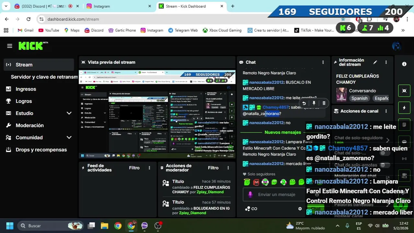Click the purple microphone icon in message box
Screen dimensions: 414x233
tap(250, 194)
